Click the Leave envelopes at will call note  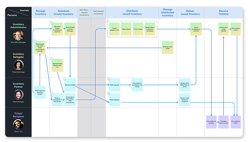click(196, 29)
